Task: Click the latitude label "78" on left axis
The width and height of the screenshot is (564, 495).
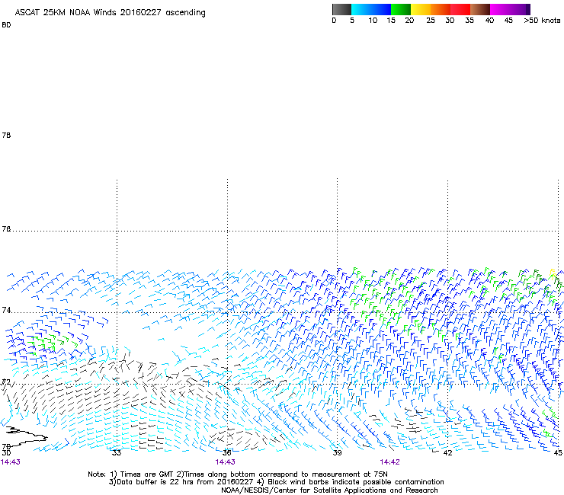Action: click(x=6, y=135)
